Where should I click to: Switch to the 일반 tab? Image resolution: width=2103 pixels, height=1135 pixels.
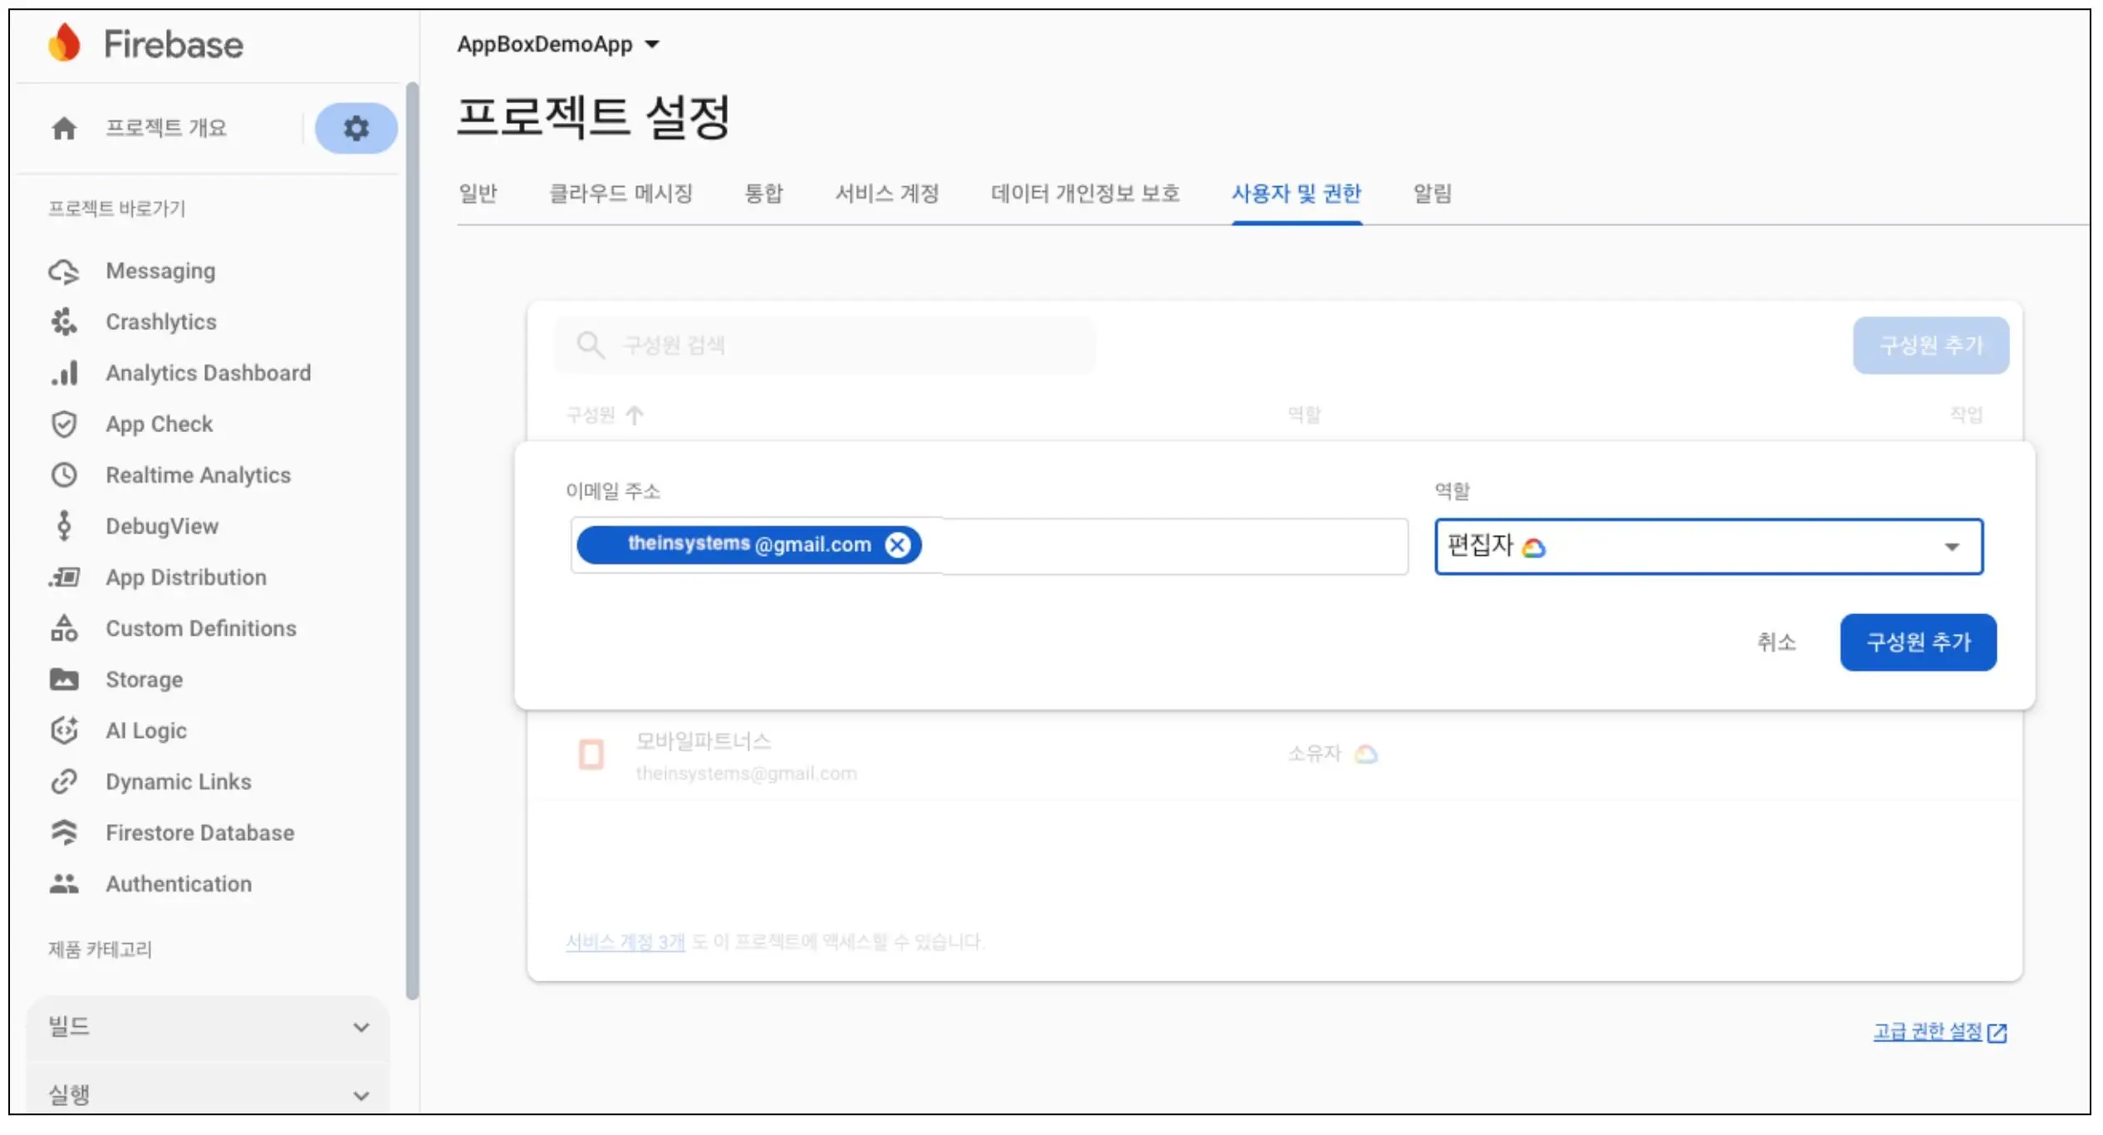coord(478,194)
